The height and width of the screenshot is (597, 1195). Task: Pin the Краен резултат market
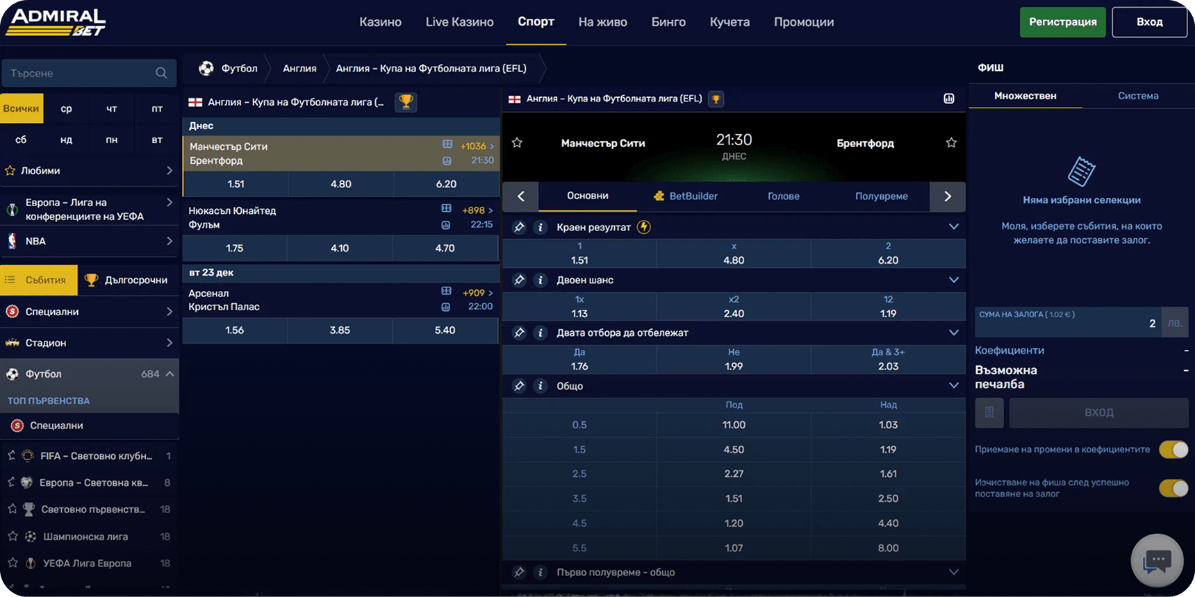(519, 227)
